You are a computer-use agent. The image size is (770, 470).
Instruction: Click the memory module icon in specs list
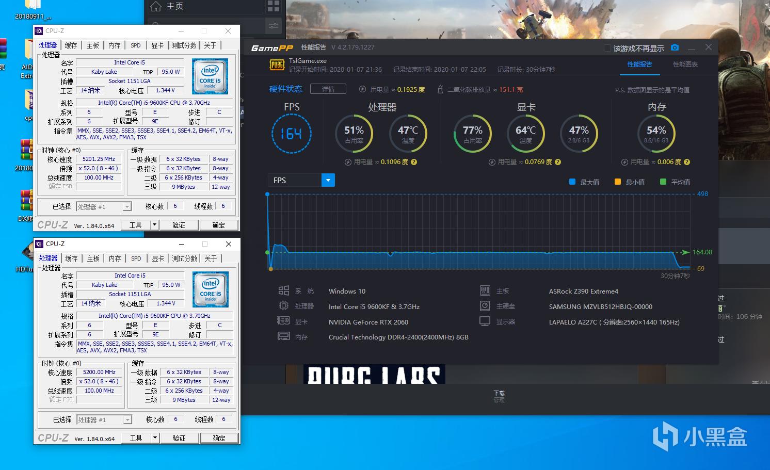[284, 336]
